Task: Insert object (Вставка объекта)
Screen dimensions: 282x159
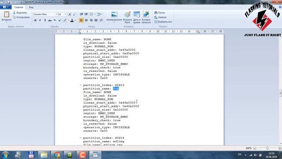Action: [146, 17]
